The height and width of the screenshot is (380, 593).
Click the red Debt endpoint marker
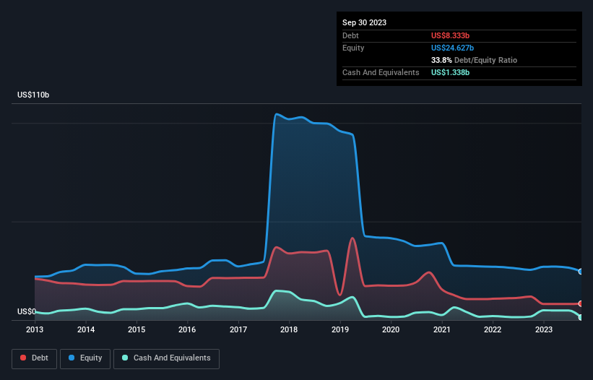click(581, 303)
